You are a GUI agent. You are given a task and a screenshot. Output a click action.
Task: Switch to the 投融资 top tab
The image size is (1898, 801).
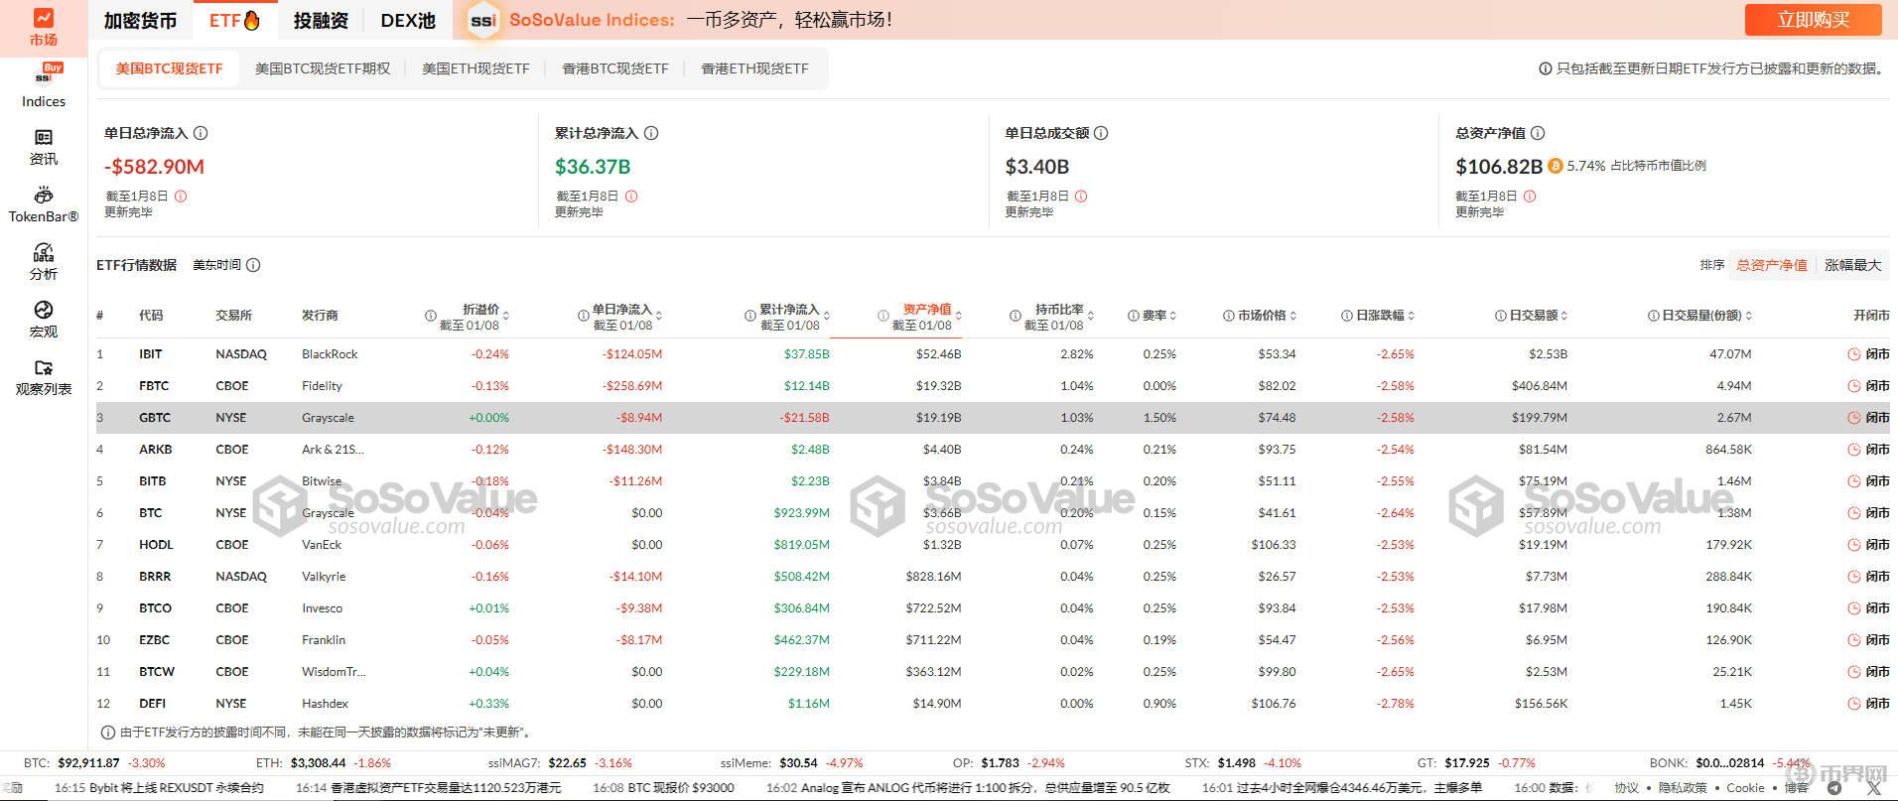pos(321,21)
